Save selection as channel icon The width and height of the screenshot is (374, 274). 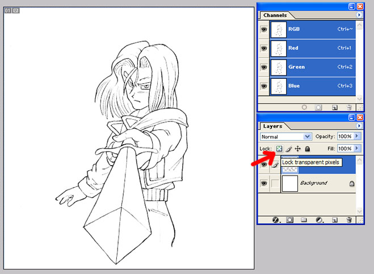point(319,107)
